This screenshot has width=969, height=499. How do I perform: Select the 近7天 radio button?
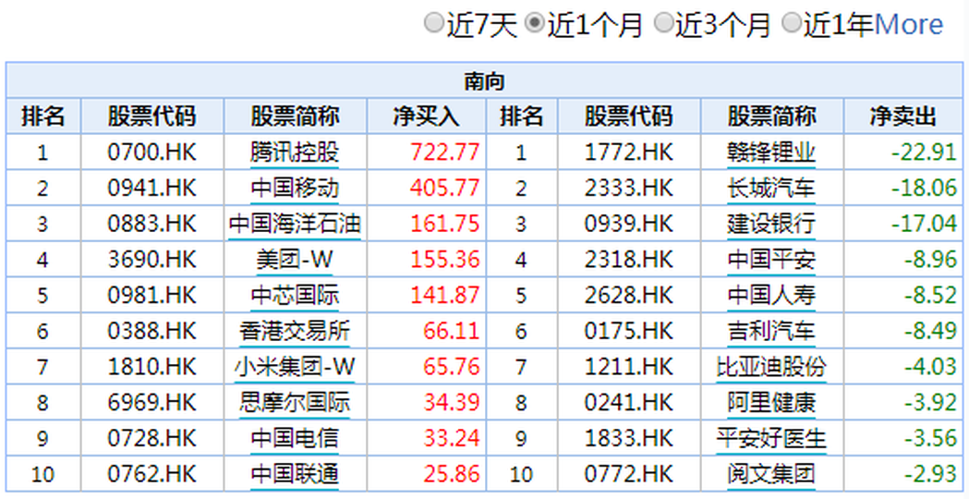pyautogui.click(x=434, y=24)
